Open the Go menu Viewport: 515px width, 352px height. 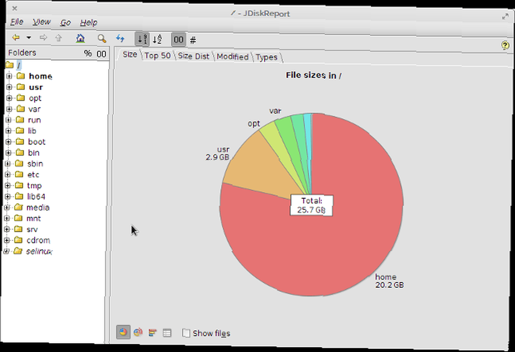point(65,22)
